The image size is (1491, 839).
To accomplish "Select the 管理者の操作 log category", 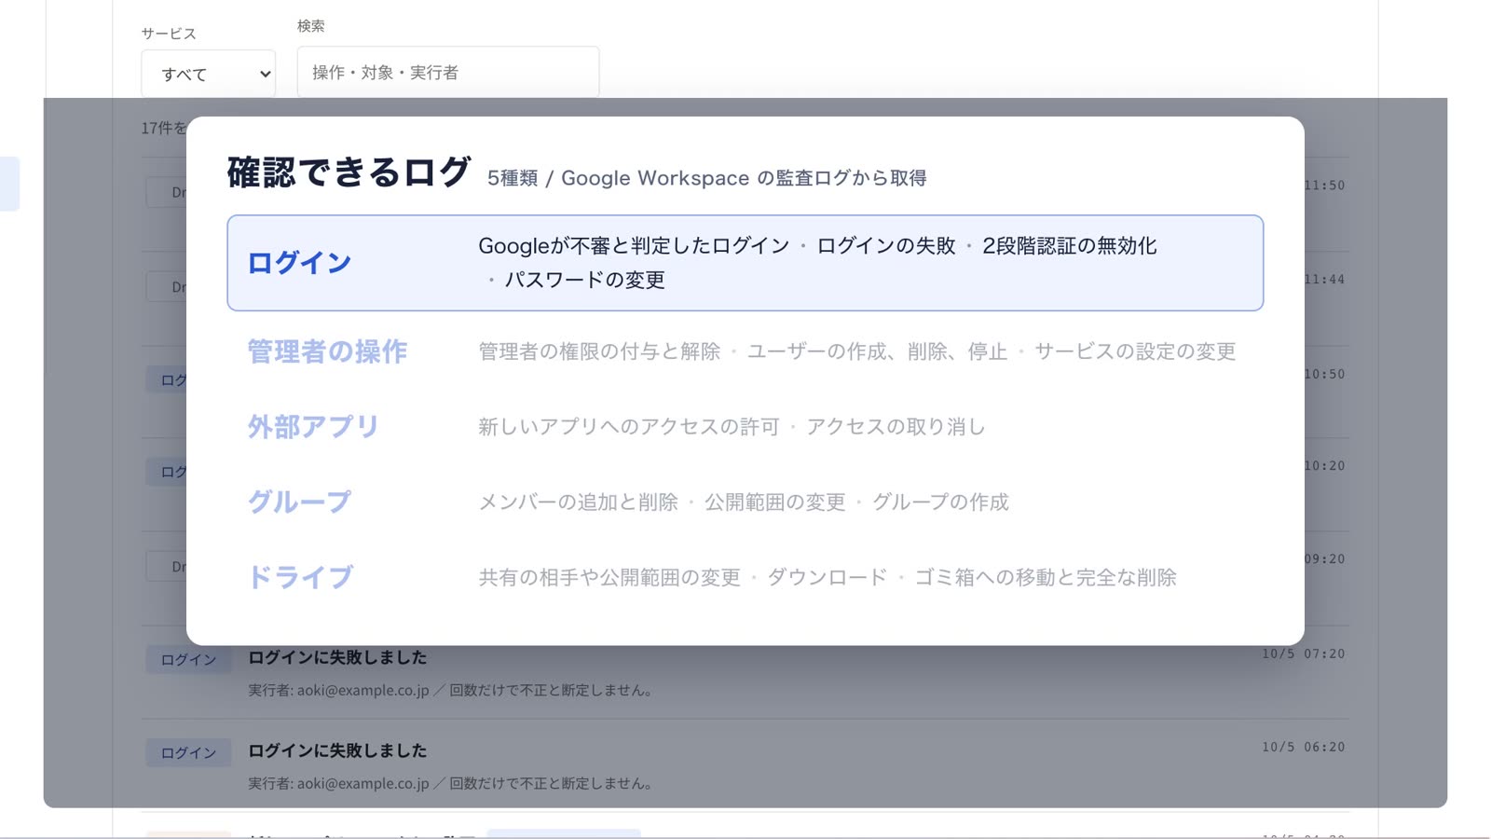I will pos(327,351).
